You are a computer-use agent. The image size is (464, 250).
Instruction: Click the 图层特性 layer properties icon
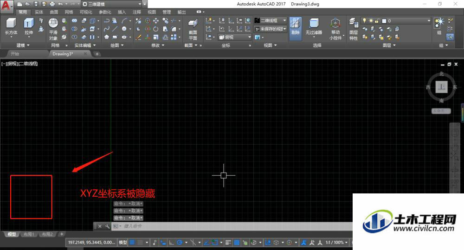coord(354,29)
